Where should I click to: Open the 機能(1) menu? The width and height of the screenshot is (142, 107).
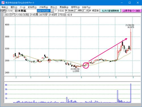point(5,7)
